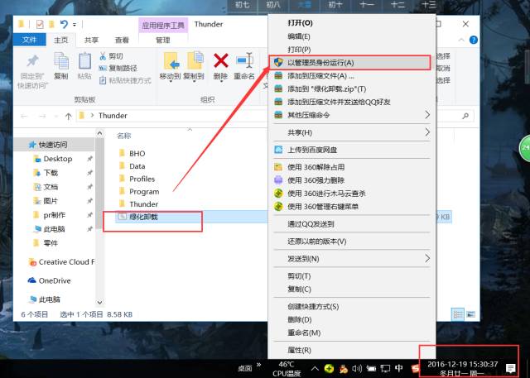
Task: Click the undo arrow in quick access toolbar
Action: (x=64, y=24)
